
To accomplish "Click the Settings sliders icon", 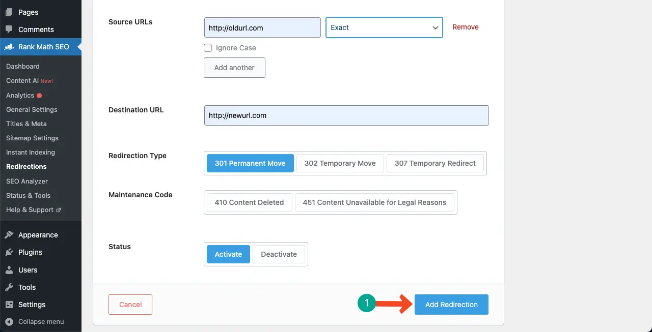I will [x=9, y=305].
